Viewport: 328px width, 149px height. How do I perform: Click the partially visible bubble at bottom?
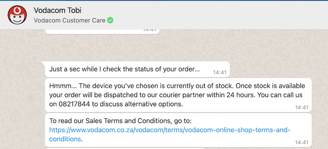125,148
